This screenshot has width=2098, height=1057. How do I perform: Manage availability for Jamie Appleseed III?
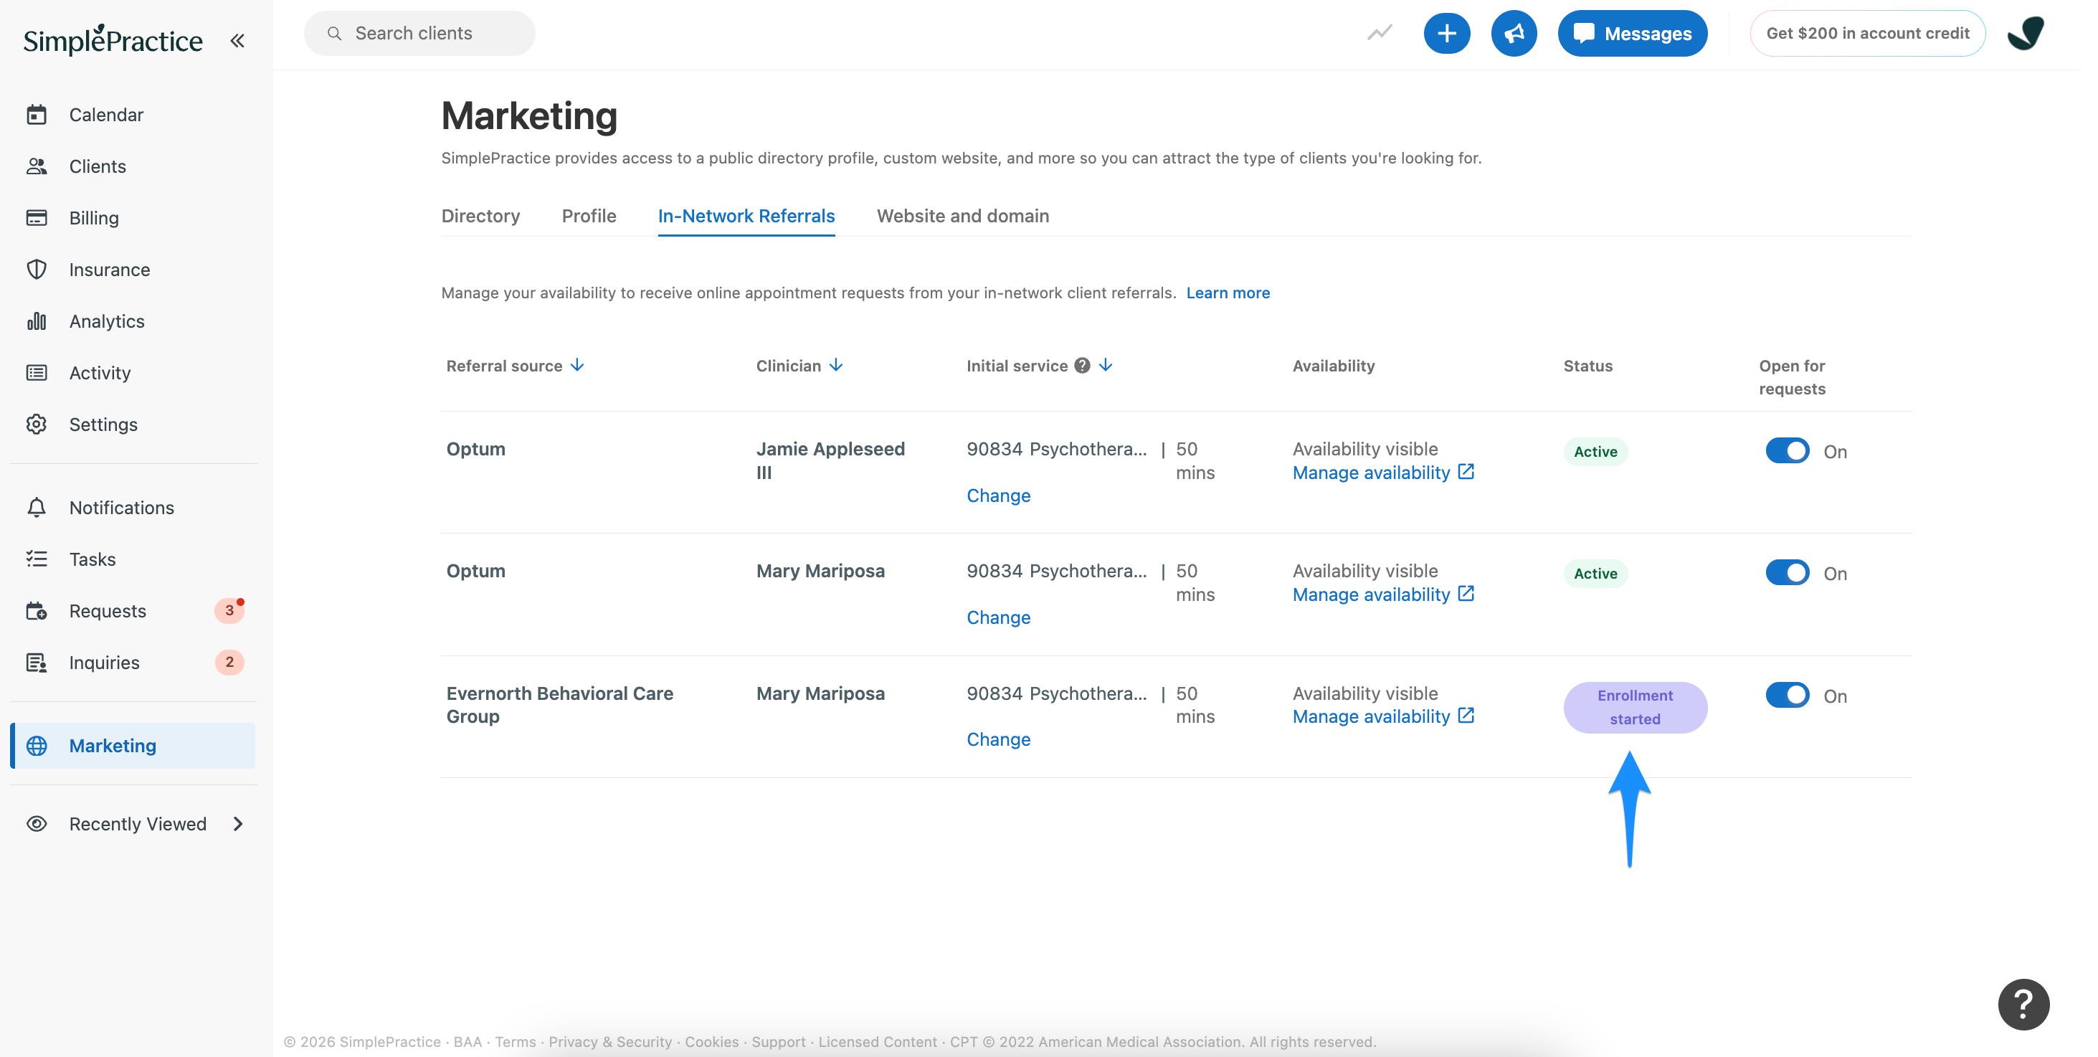pyautogui.click(x=1371, y=473)
